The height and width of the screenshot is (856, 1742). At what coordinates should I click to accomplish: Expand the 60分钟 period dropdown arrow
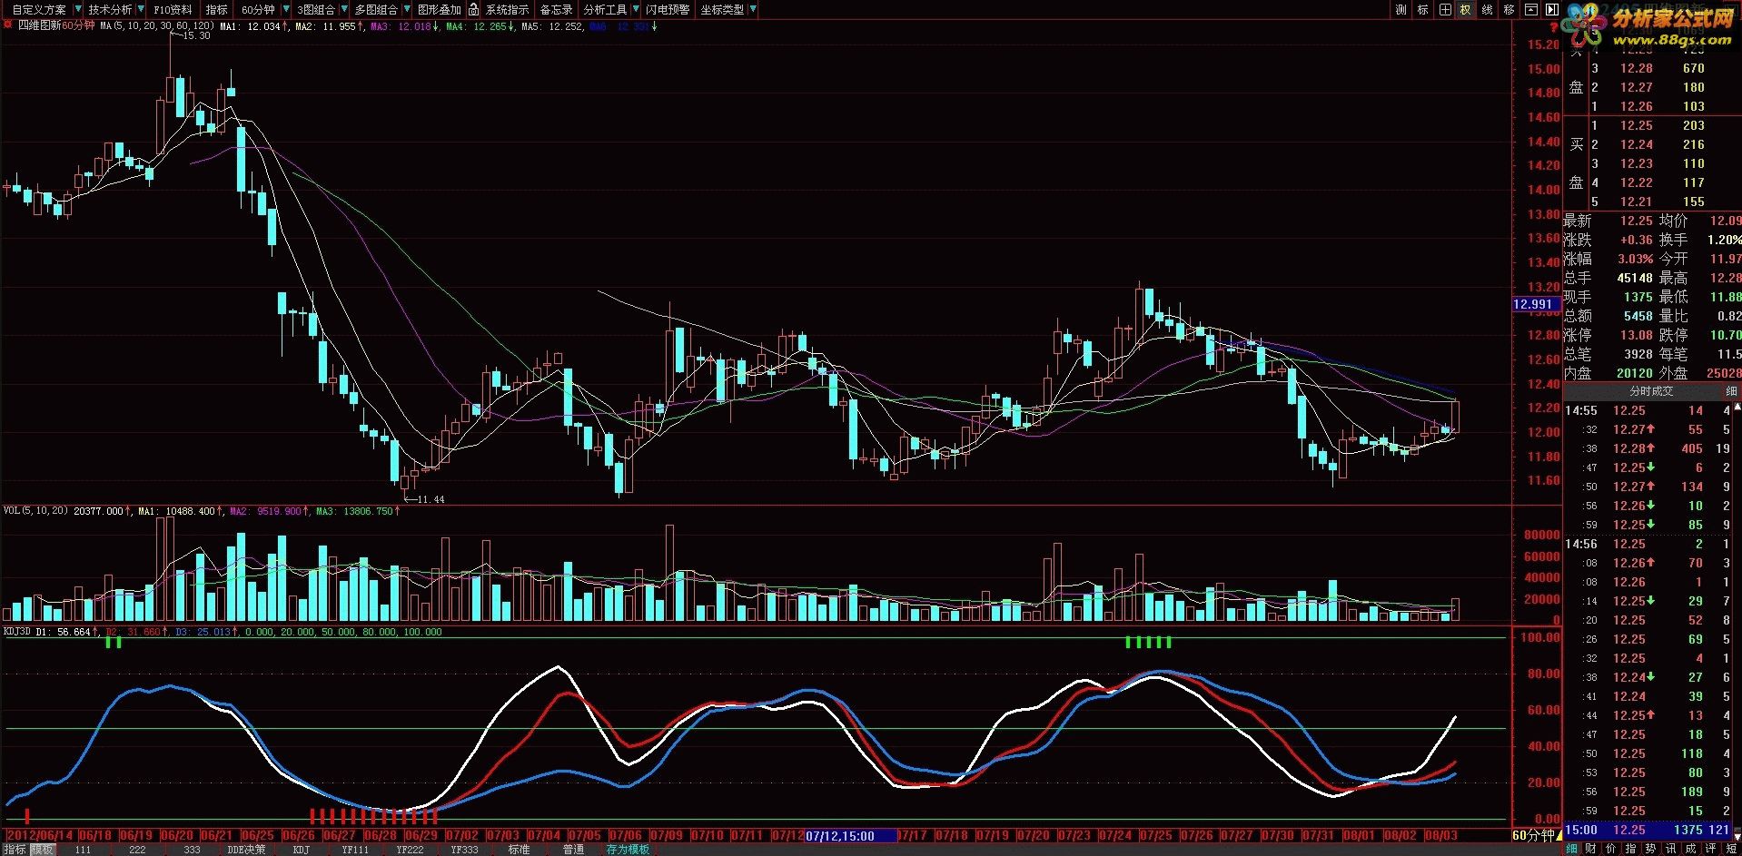[285, 9]
